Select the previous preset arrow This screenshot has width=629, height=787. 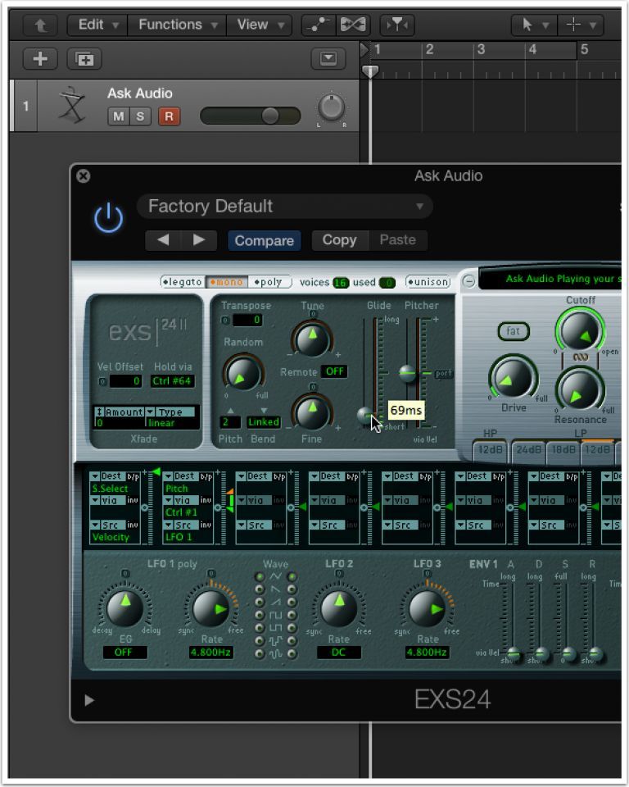click(x=163, y=240)
